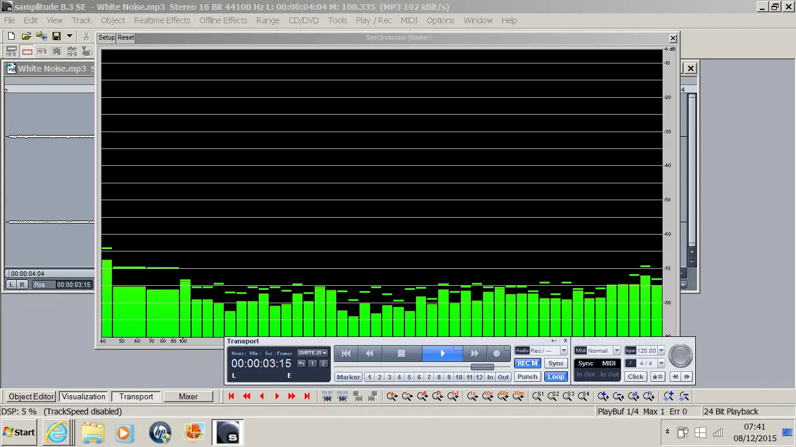Move play cursor left with red arrow

coord(262,396)
